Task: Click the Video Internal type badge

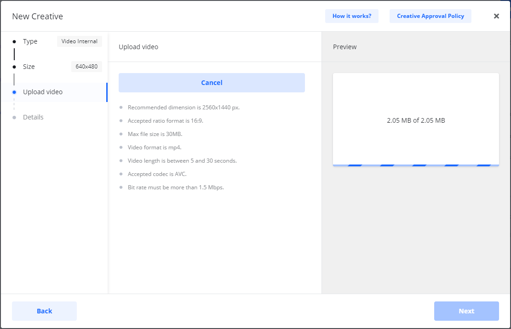Action: click(x=80, y=41)
